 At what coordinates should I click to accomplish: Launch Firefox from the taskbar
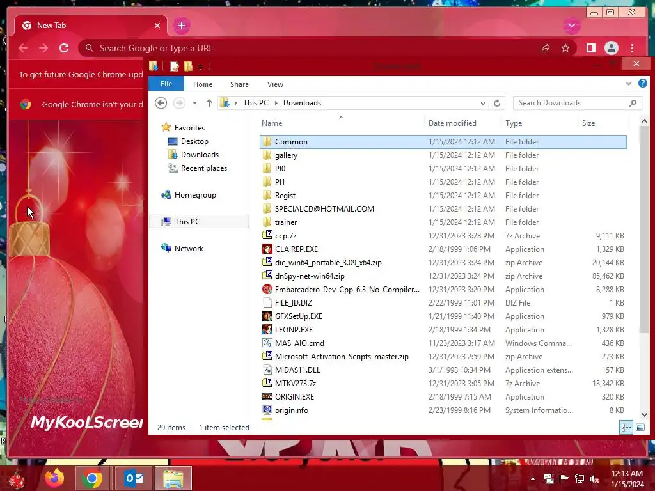(x=54, y=478)
